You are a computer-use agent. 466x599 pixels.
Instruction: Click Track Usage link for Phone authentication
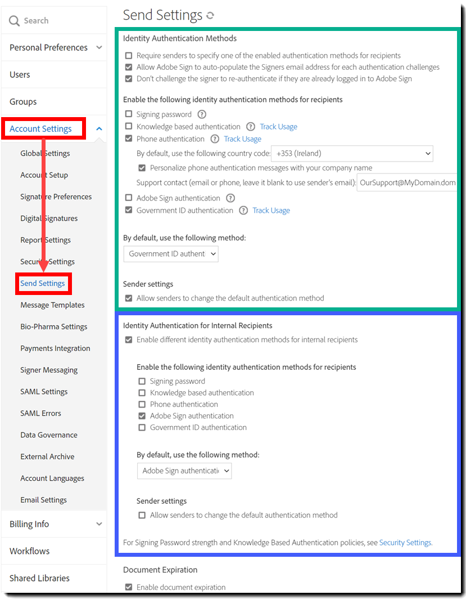click(x=242, y=139)
